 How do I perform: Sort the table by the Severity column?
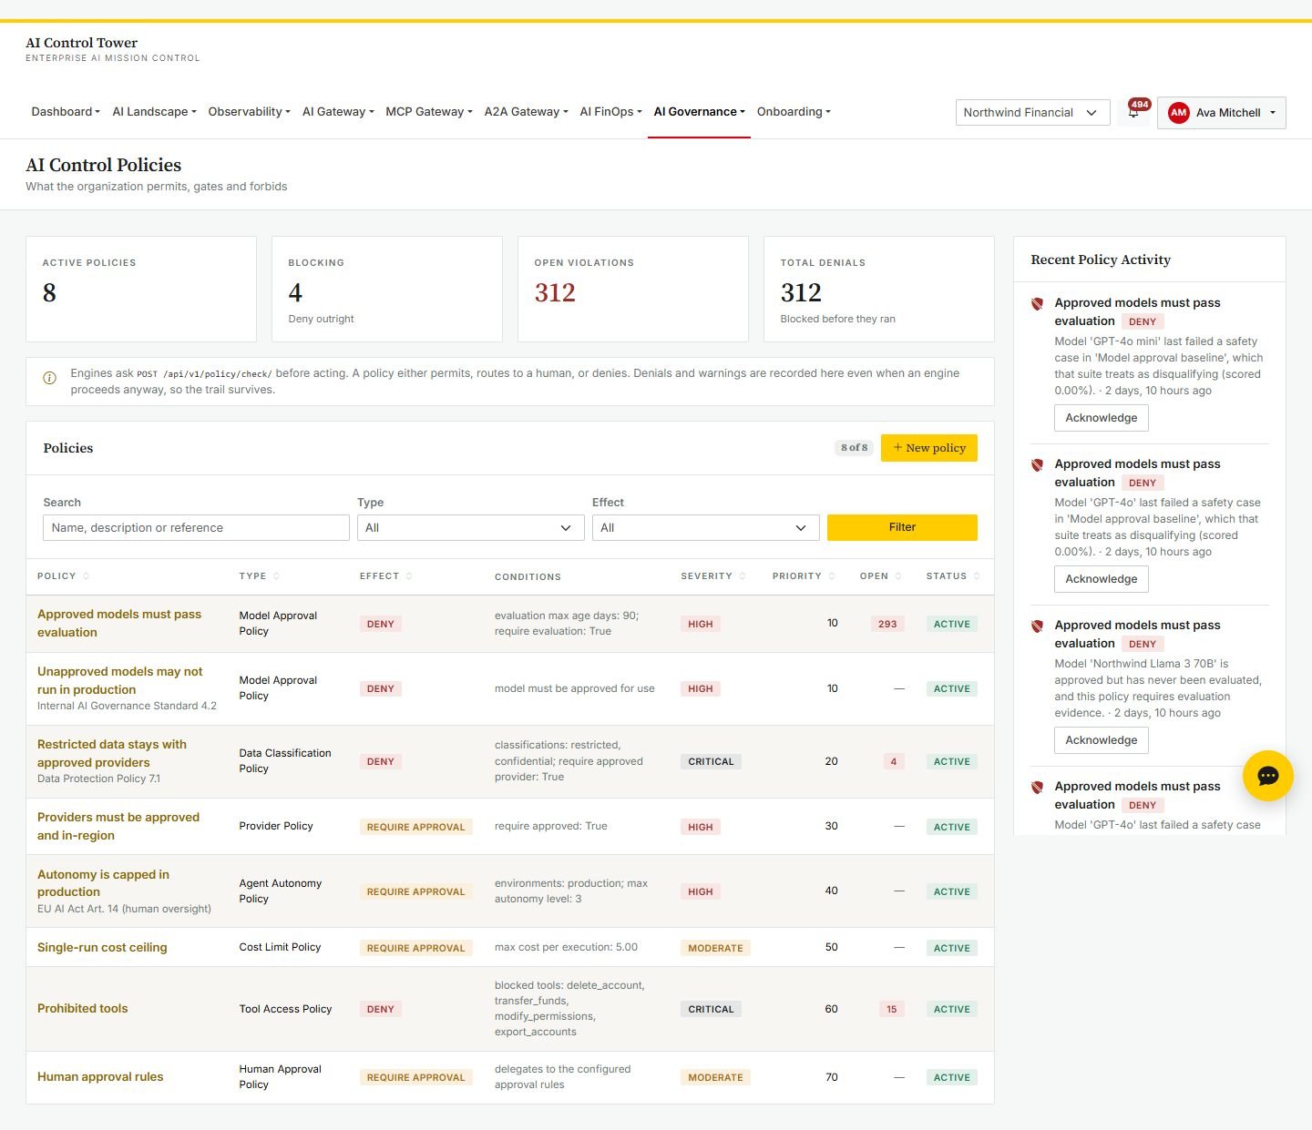tap(713, 576)
